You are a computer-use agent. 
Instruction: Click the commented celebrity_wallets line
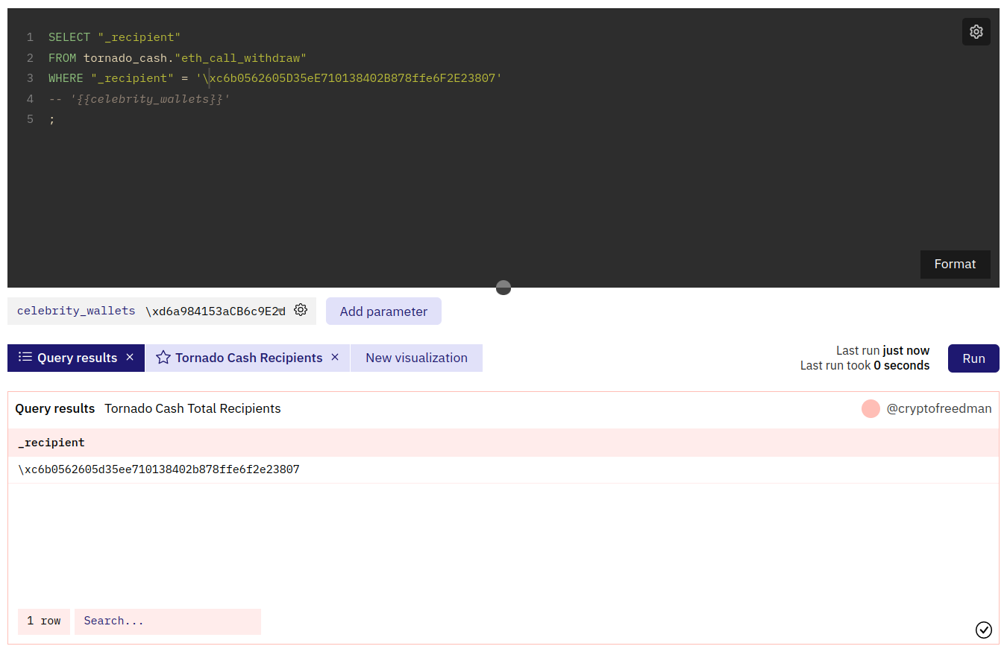tap(139, 98)
